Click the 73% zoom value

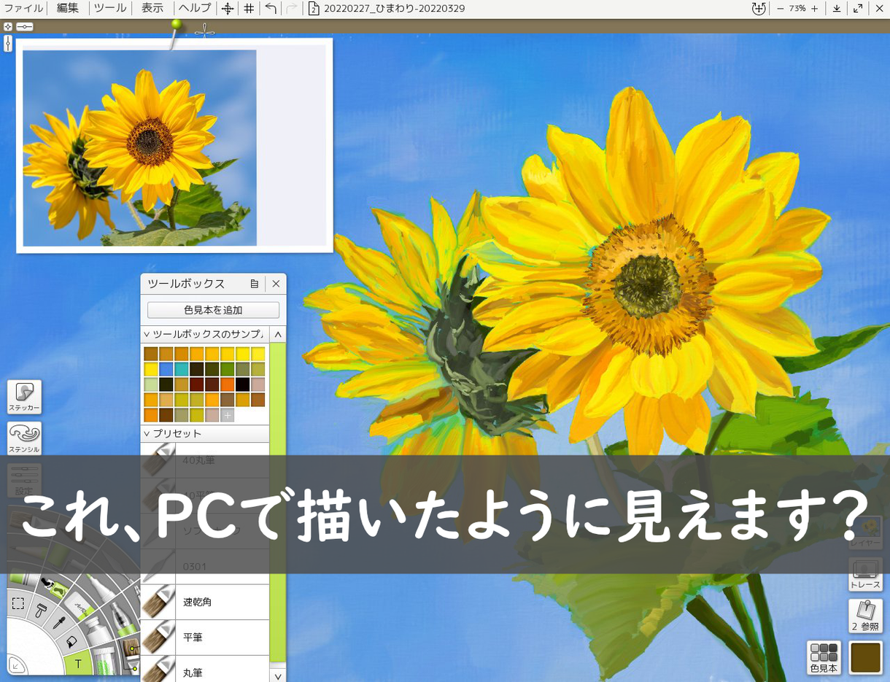[x=797, y=9]
